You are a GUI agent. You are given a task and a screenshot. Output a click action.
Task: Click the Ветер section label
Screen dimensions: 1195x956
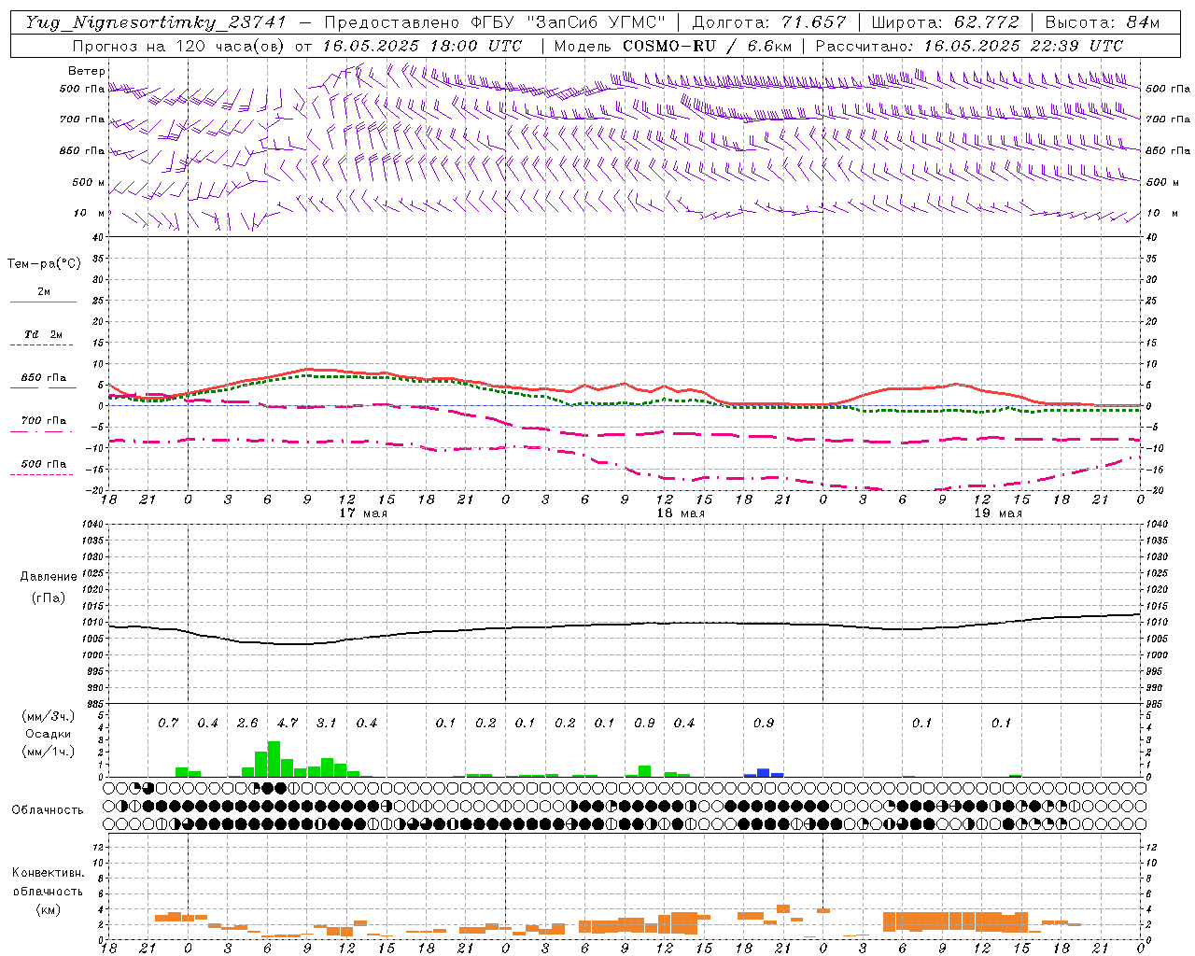[x=87, y=71]
